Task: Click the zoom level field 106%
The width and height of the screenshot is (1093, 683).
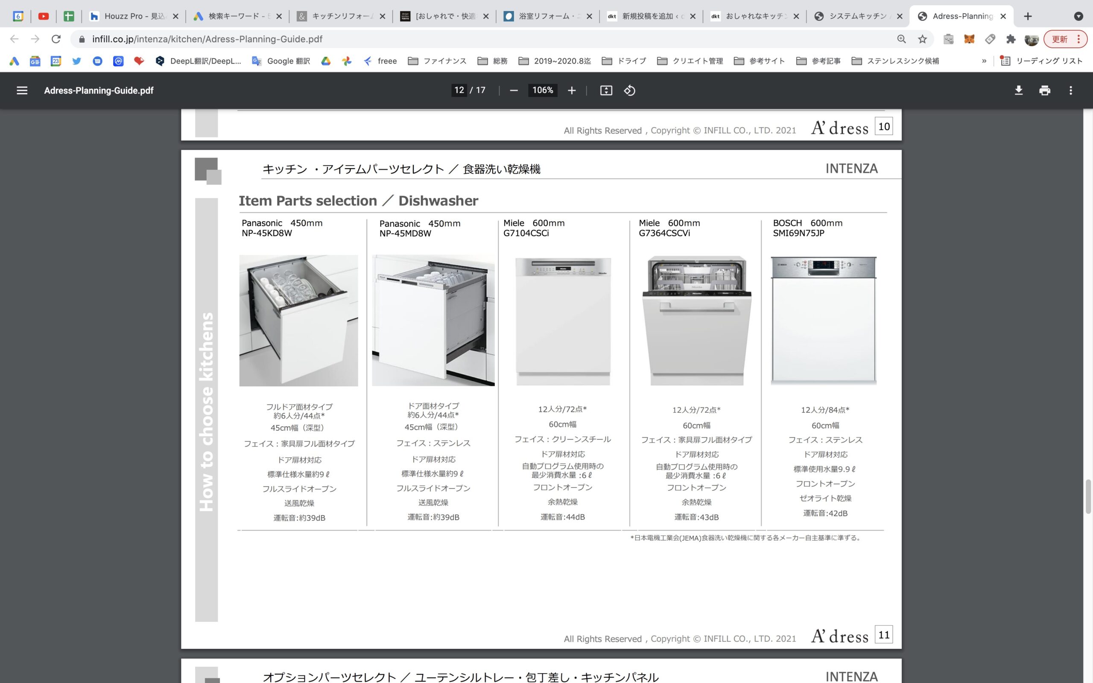Action: 542,90
